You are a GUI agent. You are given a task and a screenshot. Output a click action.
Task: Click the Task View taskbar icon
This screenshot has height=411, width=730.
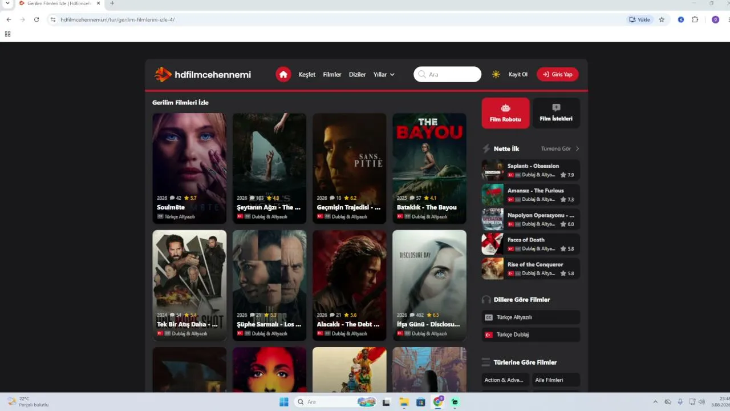click(386, 402)
